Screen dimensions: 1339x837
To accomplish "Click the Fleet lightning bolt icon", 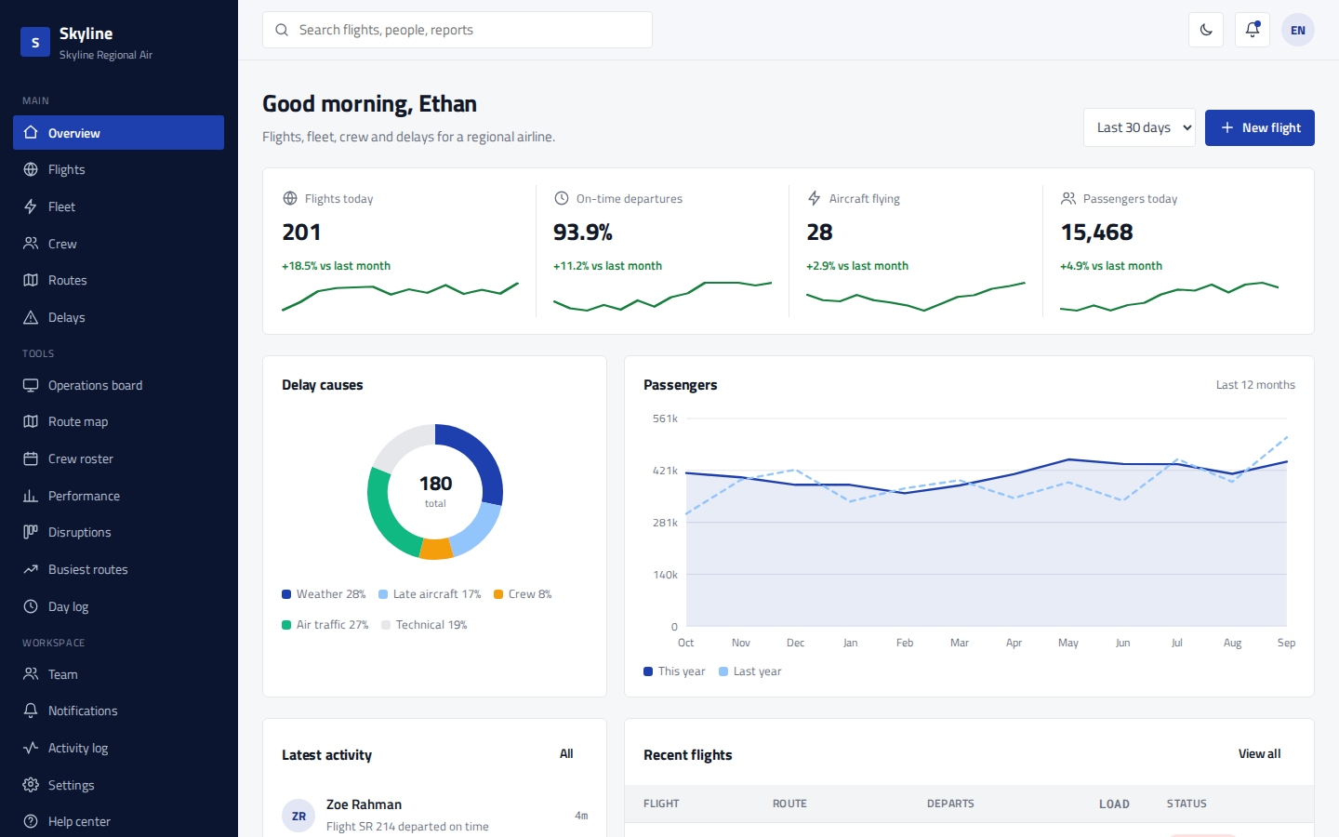I will pos(31,206).
